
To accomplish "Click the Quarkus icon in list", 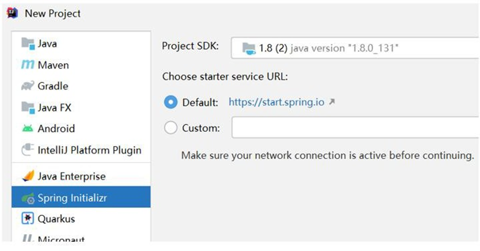I will click(x=28, y=219).
